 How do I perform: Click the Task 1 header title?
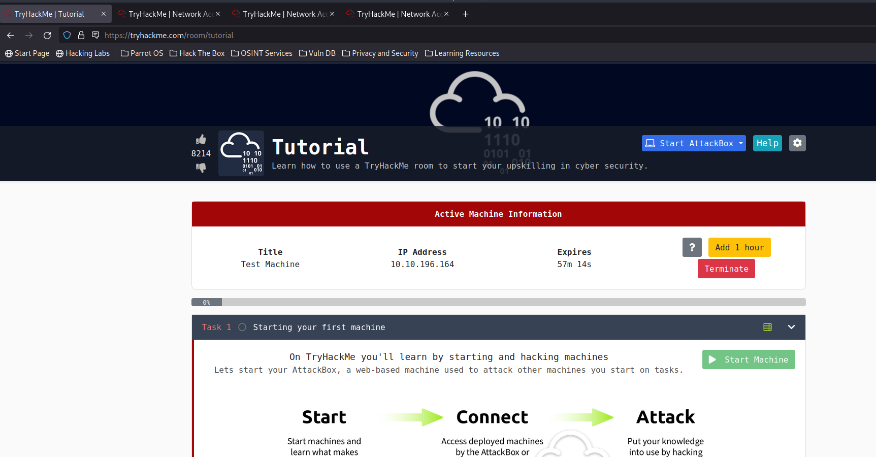click(319, 327)
